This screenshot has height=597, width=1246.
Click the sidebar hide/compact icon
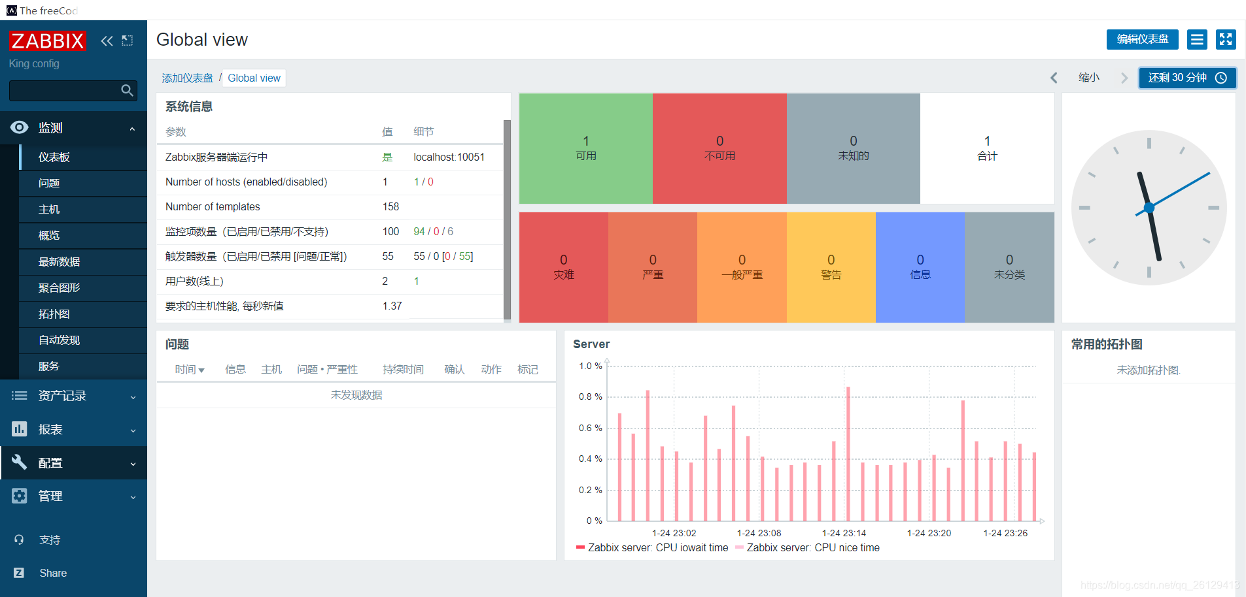click(x=128, y=40)
